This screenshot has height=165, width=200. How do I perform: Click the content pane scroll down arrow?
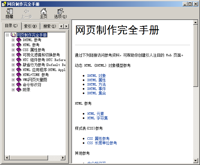point(196,160)
